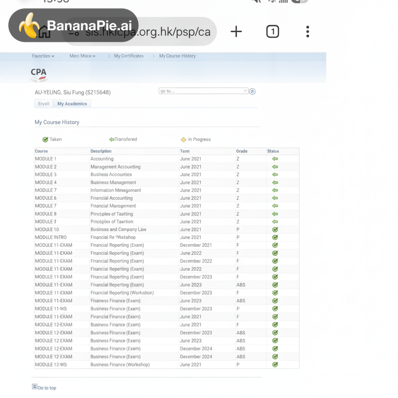Screen dimensions: 398x398
Task: Follow the Go to top link
Action: (x=47, y=388)
